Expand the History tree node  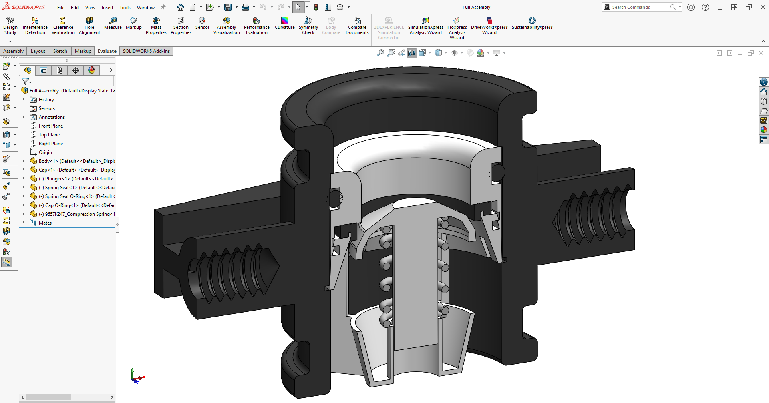(x=24, y=99)
